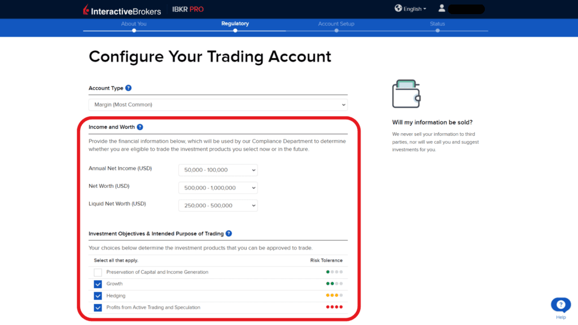Click the globe icon near English

pyautogui.click(x=398, y=8)
